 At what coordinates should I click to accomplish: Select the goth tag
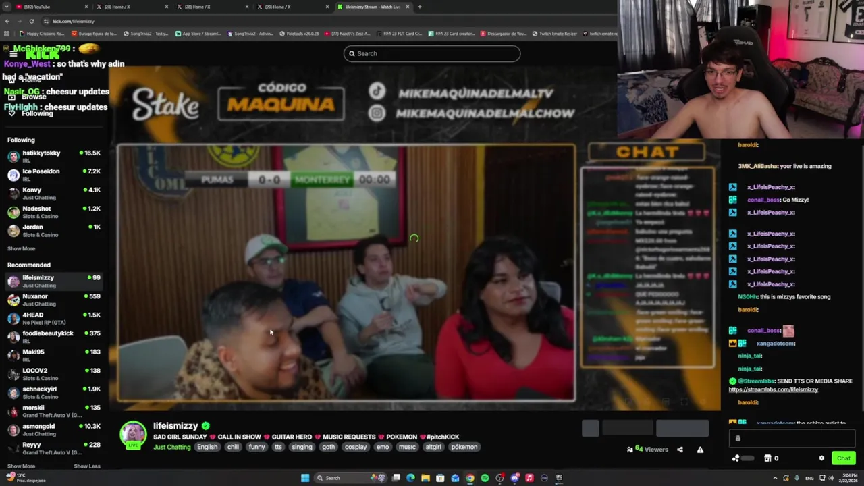click(x=329, y=447)
